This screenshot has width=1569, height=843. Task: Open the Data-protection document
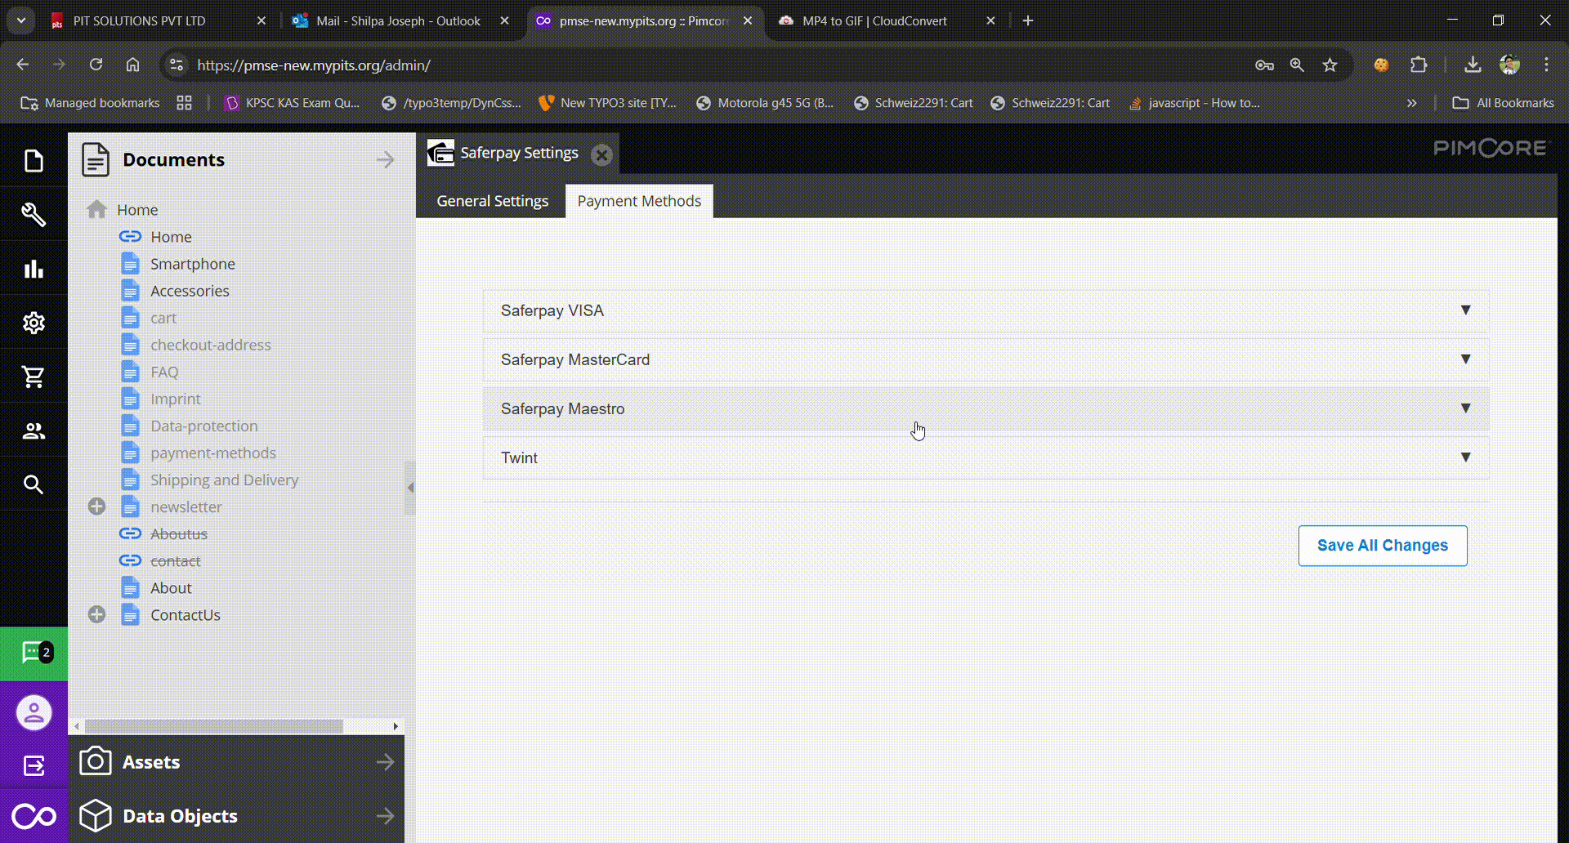tap(204, 426)
